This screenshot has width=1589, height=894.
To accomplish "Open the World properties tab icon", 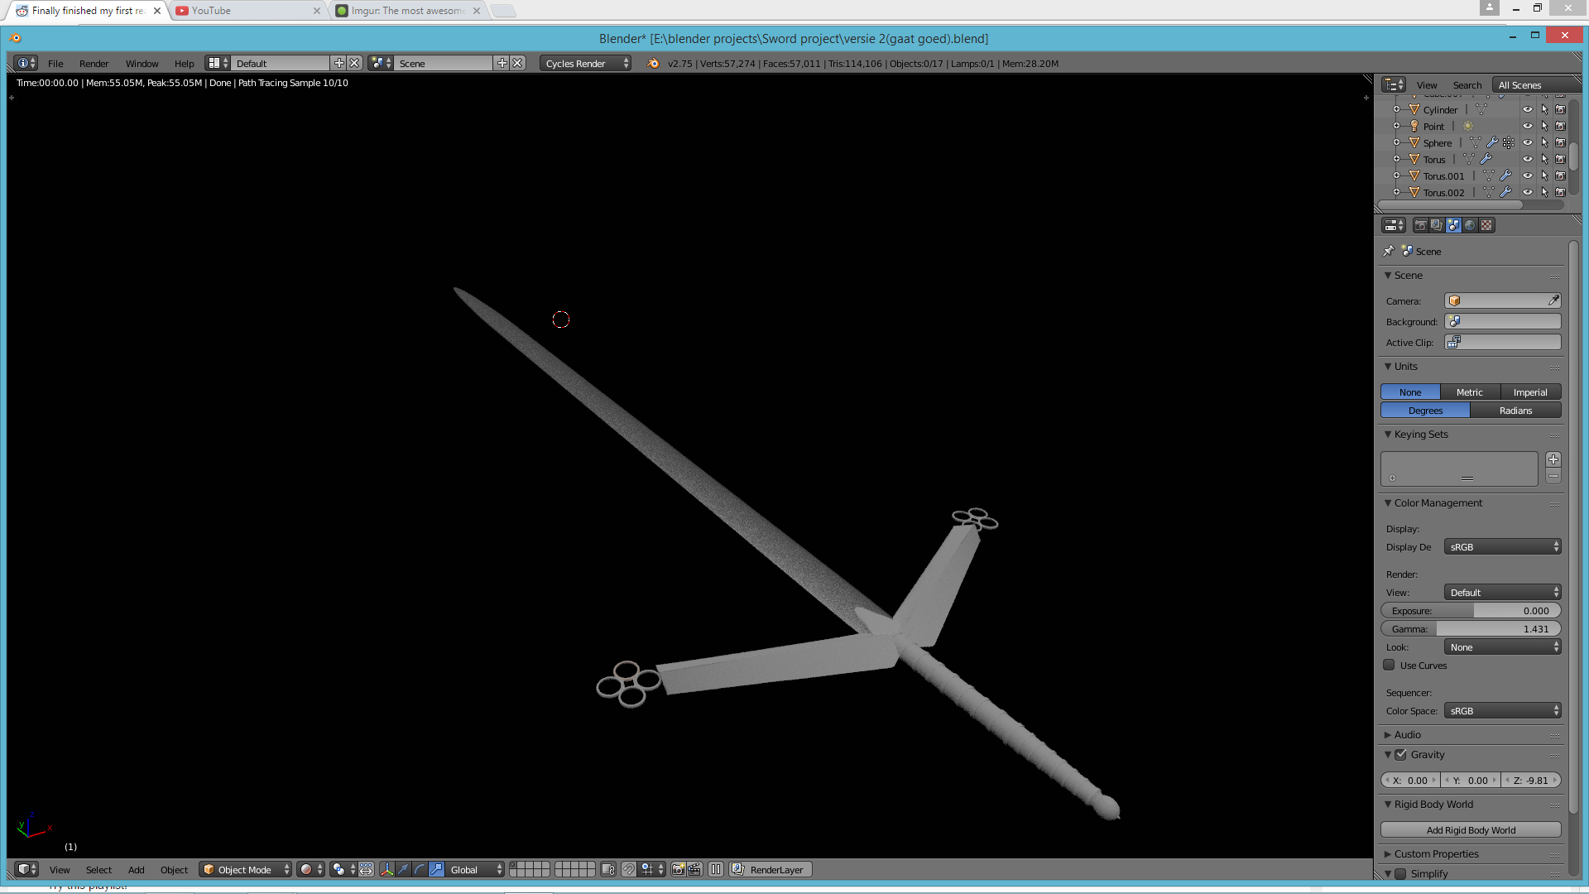I will (x=1470, y=225).
